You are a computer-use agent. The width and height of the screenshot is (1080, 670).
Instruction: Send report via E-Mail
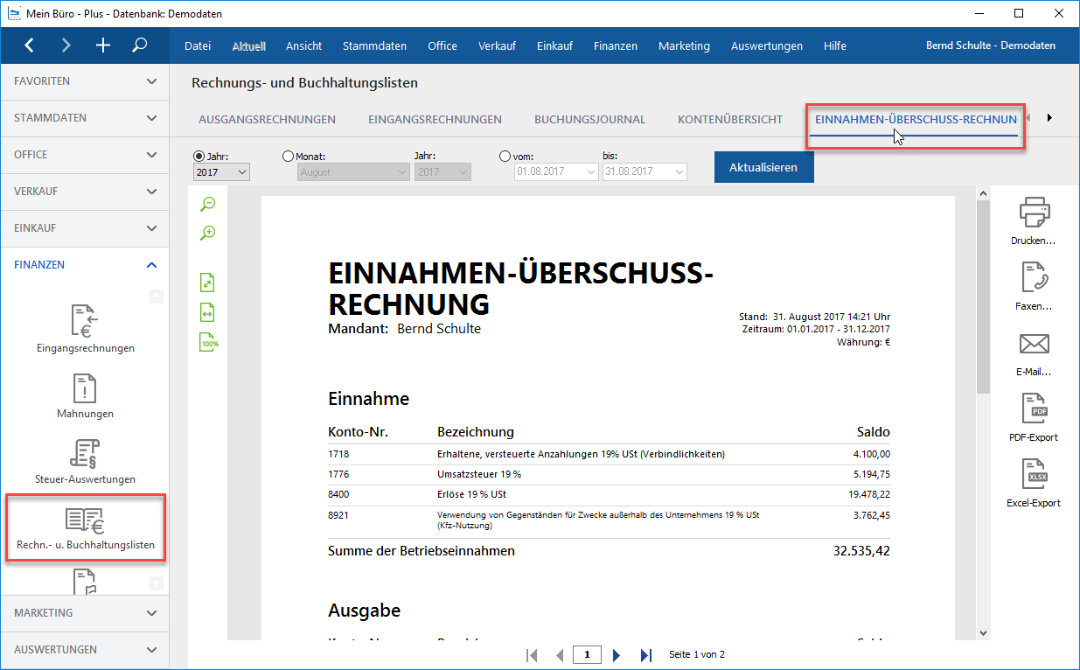coord(1035,352)
